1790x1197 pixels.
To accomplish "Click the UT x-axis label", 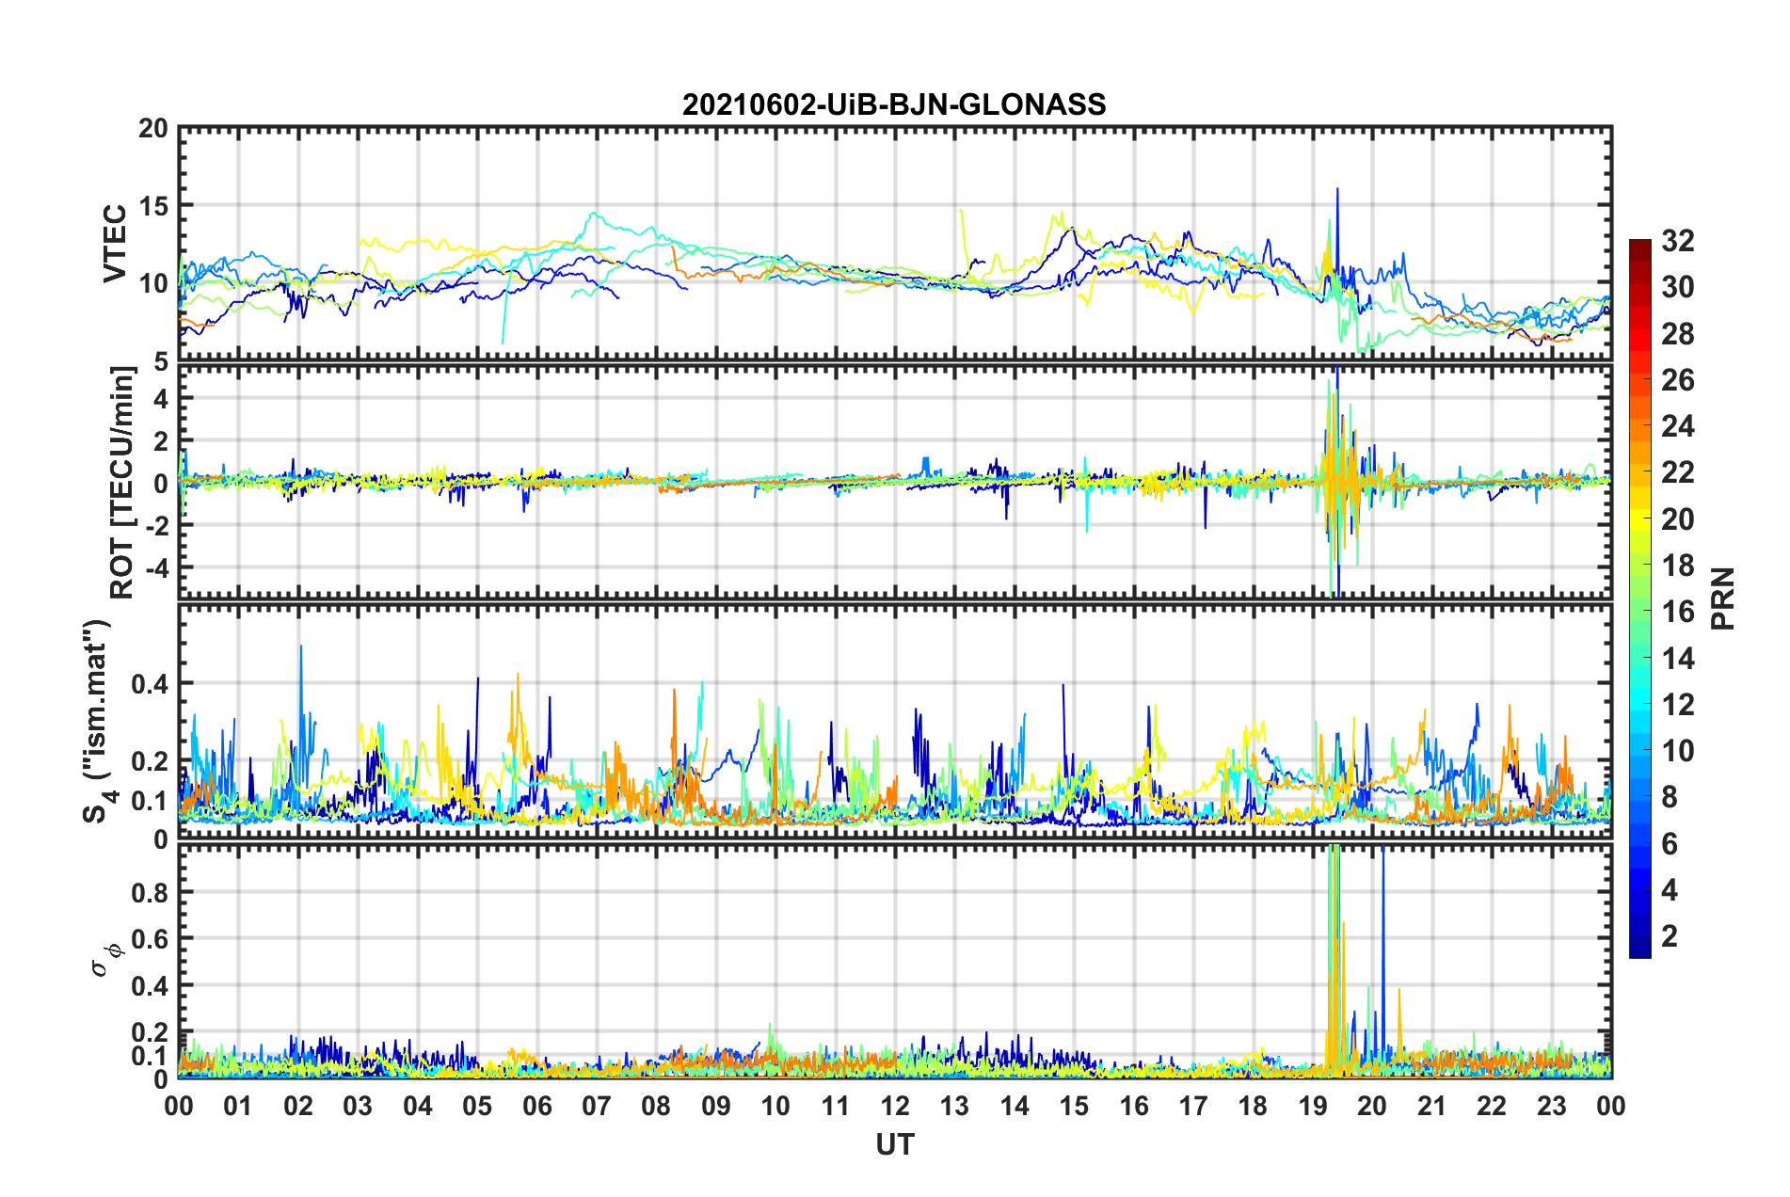I will 895,1144.
